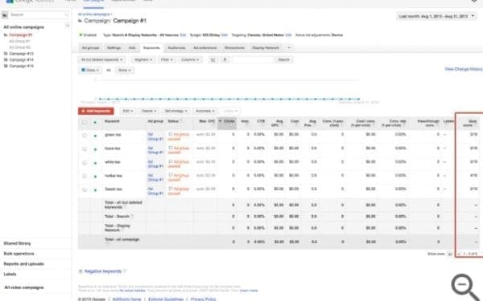Click the Search button in toolbar

click(x=283, y=59)
